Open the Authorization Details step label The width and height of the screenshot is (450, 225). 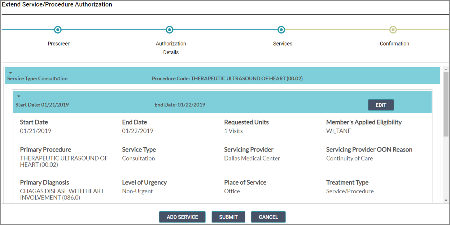[171, 48]
